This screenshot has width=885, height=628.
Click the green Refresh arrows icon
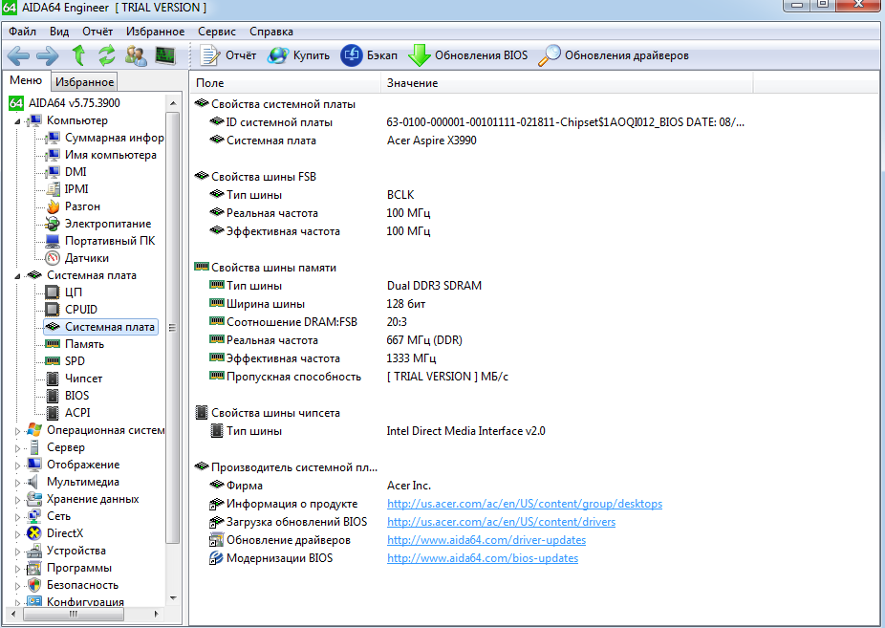(107, 55)
